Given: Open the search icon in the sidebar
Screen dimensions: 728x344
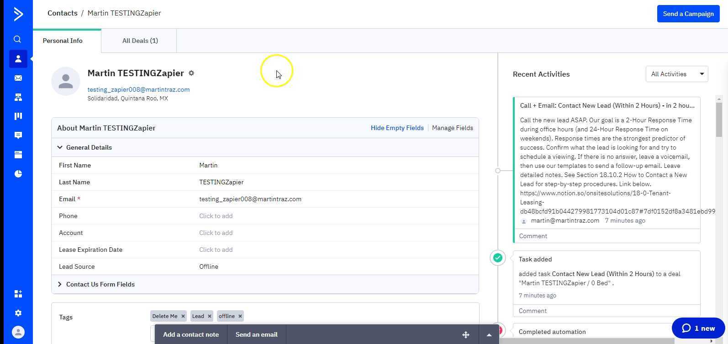Looking at the screenshot, I should tap(17, 39).
